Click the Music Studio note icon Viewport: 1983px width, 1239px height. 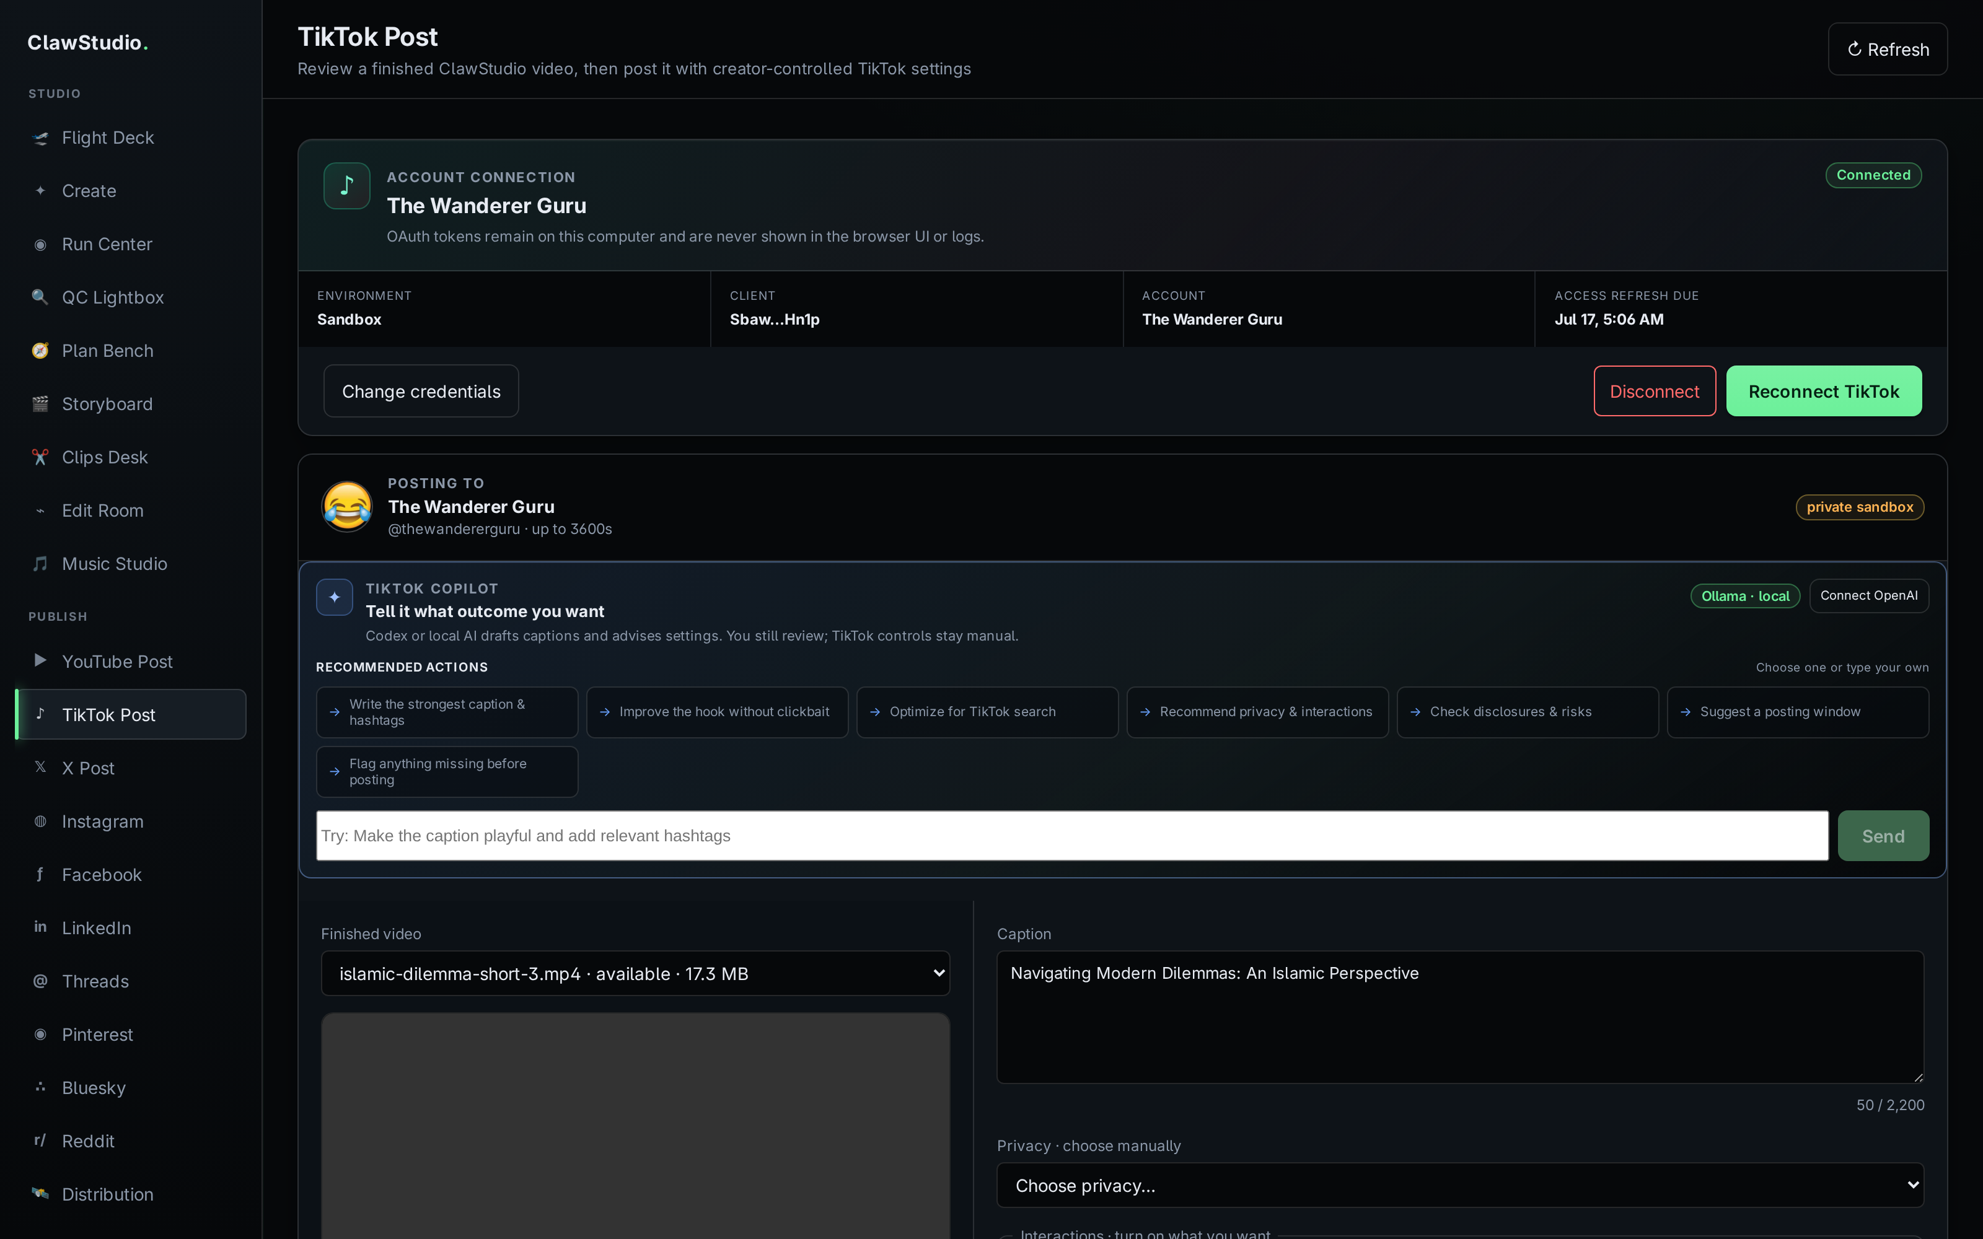(40, 564)
